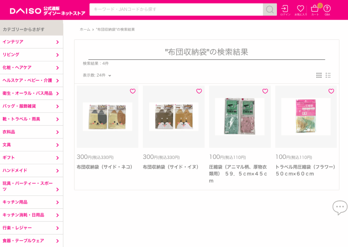Image resolution: width=348 pixels, height=247 pixels.
Task: Expand the インテリア category
Action: pyautogui.click(x=32, y=42)
